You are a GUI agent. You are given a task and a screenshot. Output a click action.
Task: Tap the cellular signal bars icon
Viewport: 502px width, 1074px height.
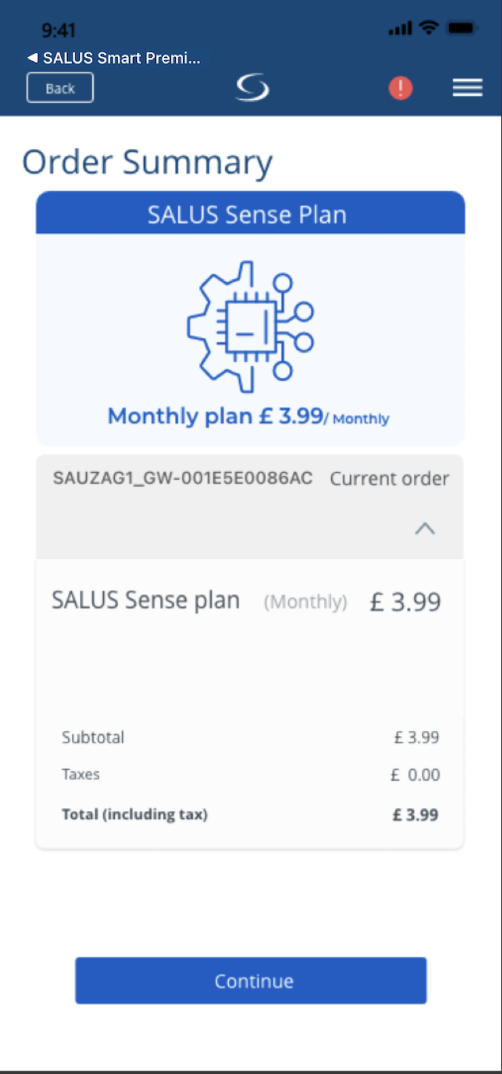400,28
